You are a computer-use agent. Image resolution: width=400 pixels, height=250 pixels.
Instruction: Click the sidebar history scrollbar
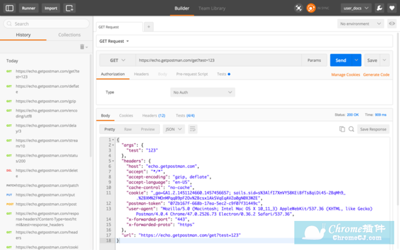coord(90,106)
